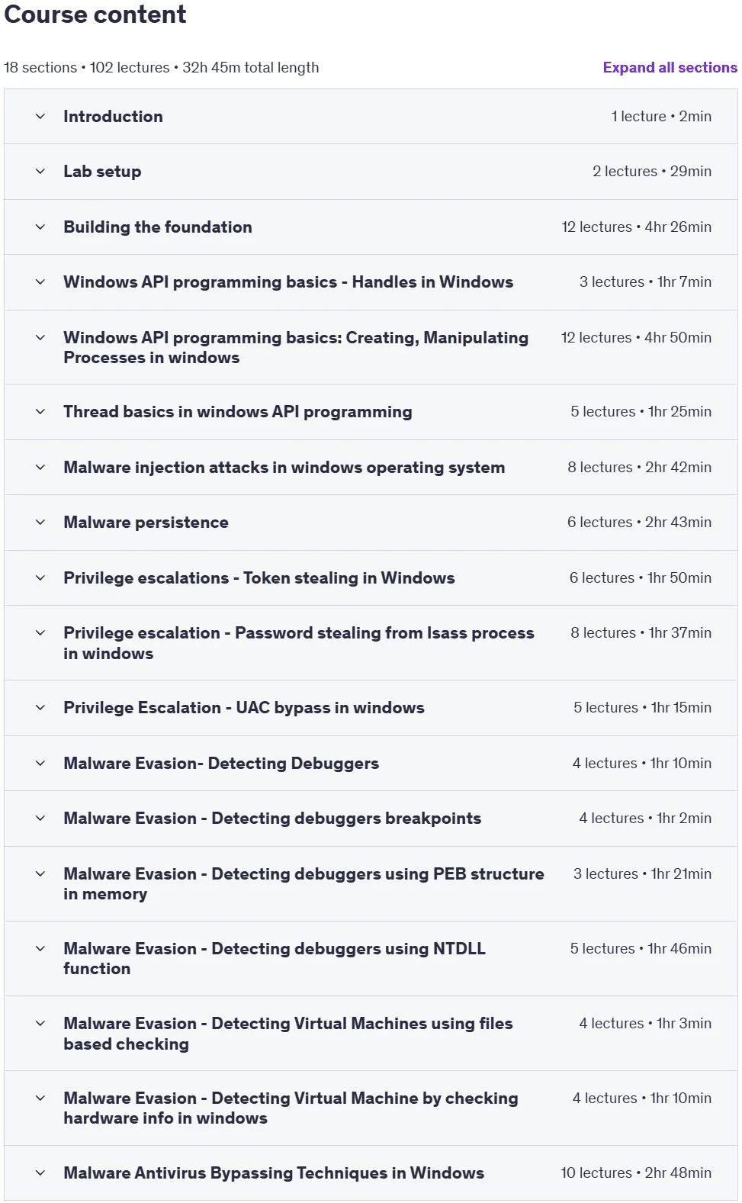742x1203 pixels.
Task: Open Password stealing from lsass section
Action: pyautogui.click(x=299, y=643)
